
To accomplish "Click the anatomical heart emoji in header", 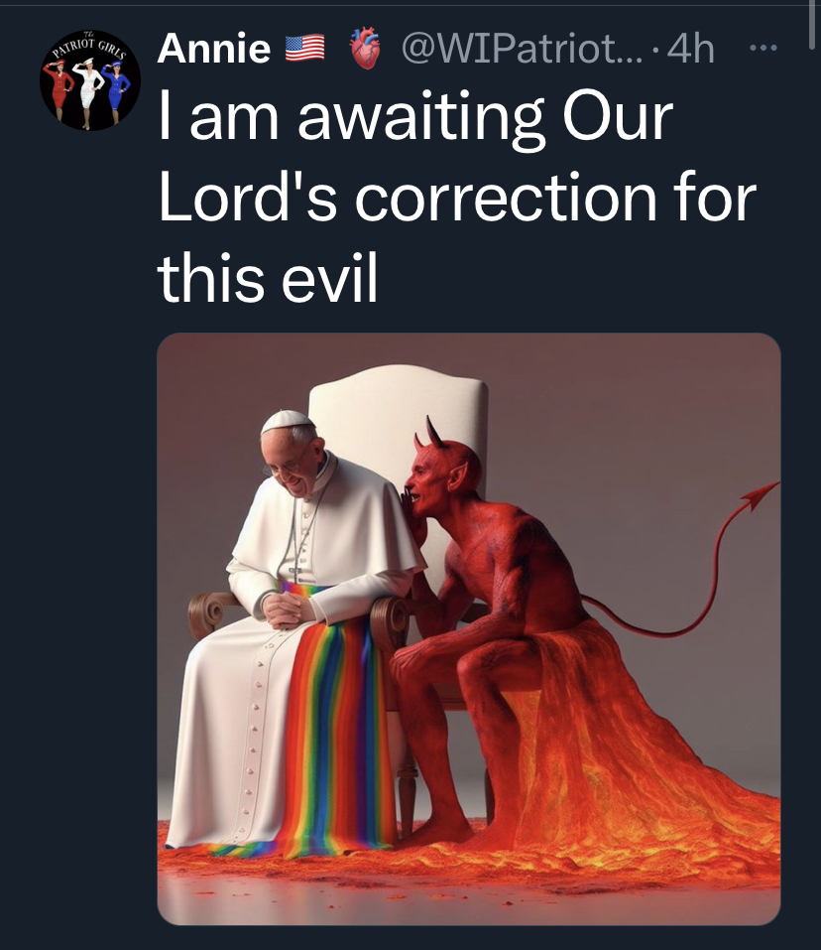I will point(365,49).
